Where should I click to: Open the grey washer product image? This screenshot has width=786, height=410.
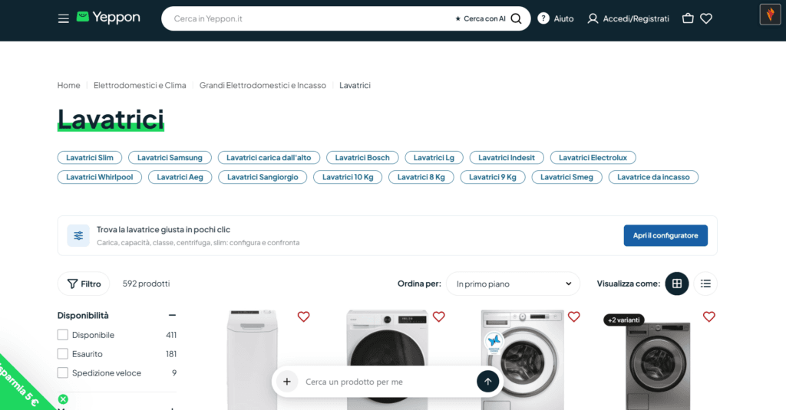pyautogui.click(x=658, y=366)
